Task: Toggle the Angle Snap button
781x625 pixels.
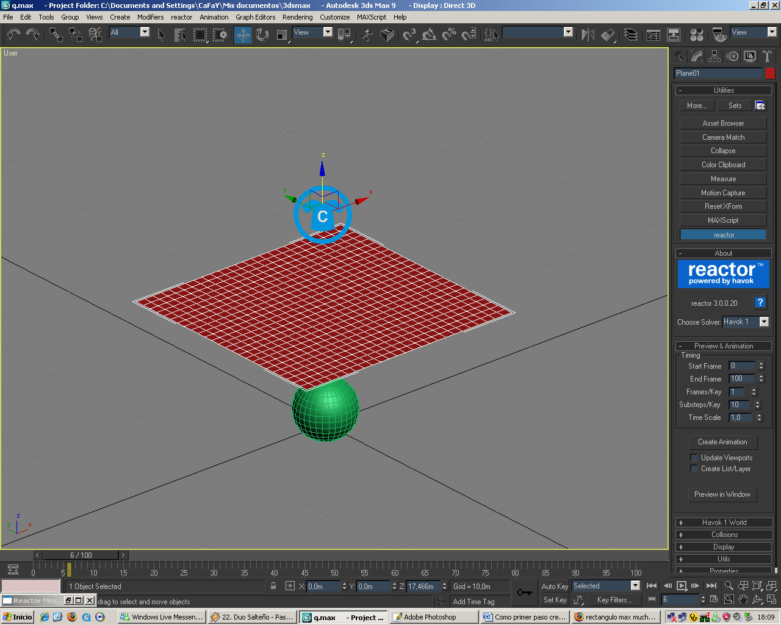Action: (x=430, y=35)
